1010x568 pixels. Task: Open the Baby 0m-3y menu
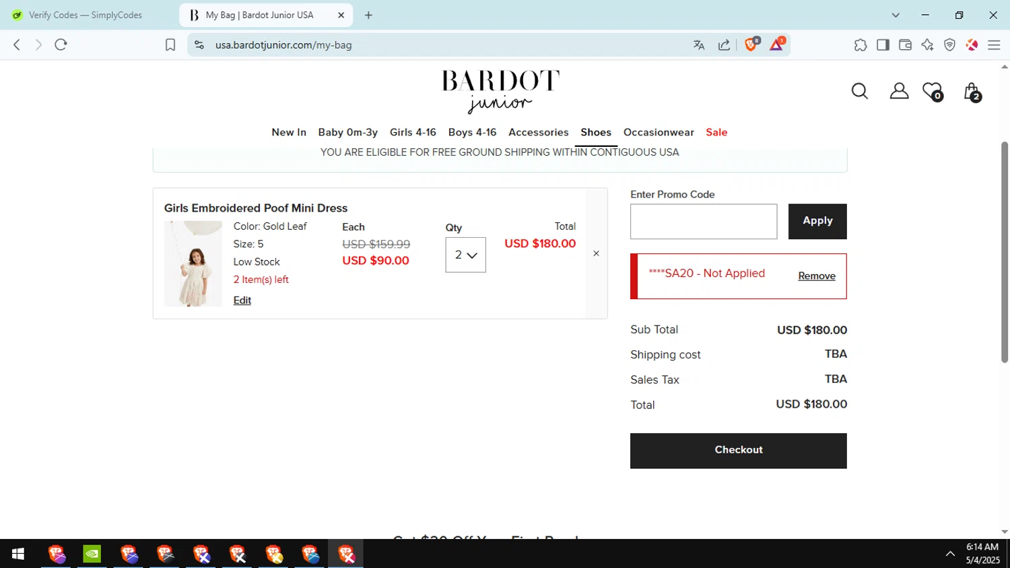click(x=348, y=132)
